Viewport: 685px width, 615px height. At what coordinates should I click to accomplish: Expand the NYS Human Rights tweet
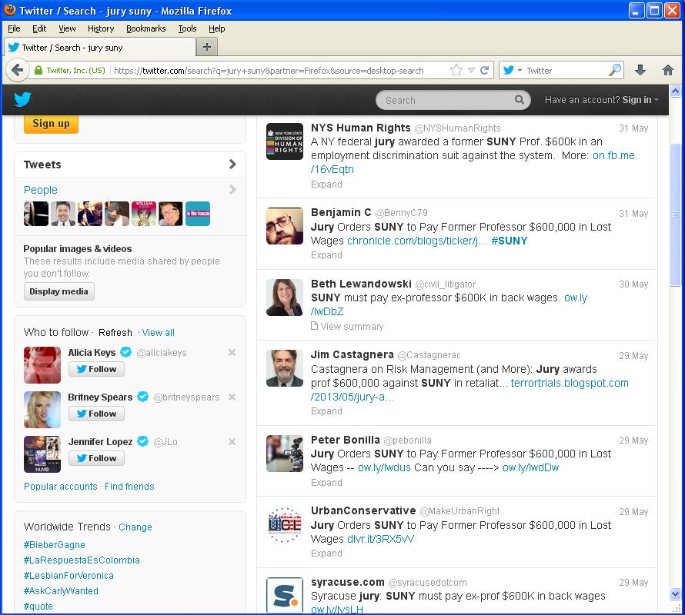[326, 184]
